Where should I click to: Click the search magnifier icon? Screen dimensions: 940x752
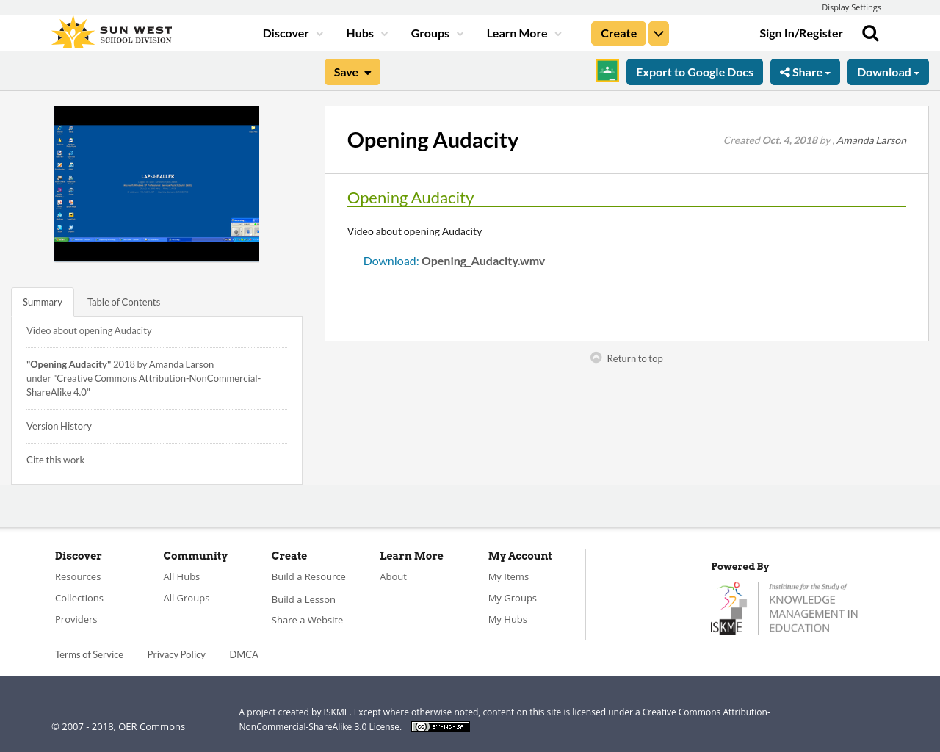(x=870, y=33)
